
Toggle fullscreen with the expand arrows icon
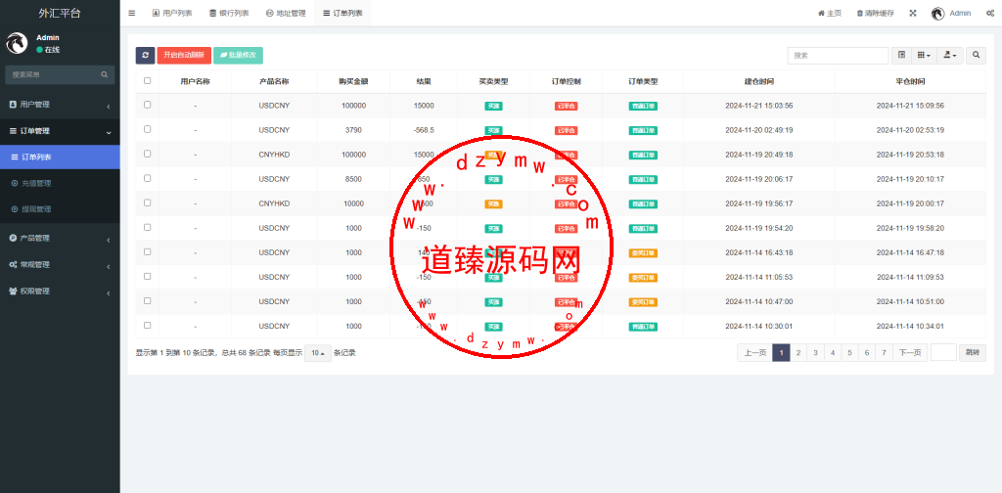point(913,13)
